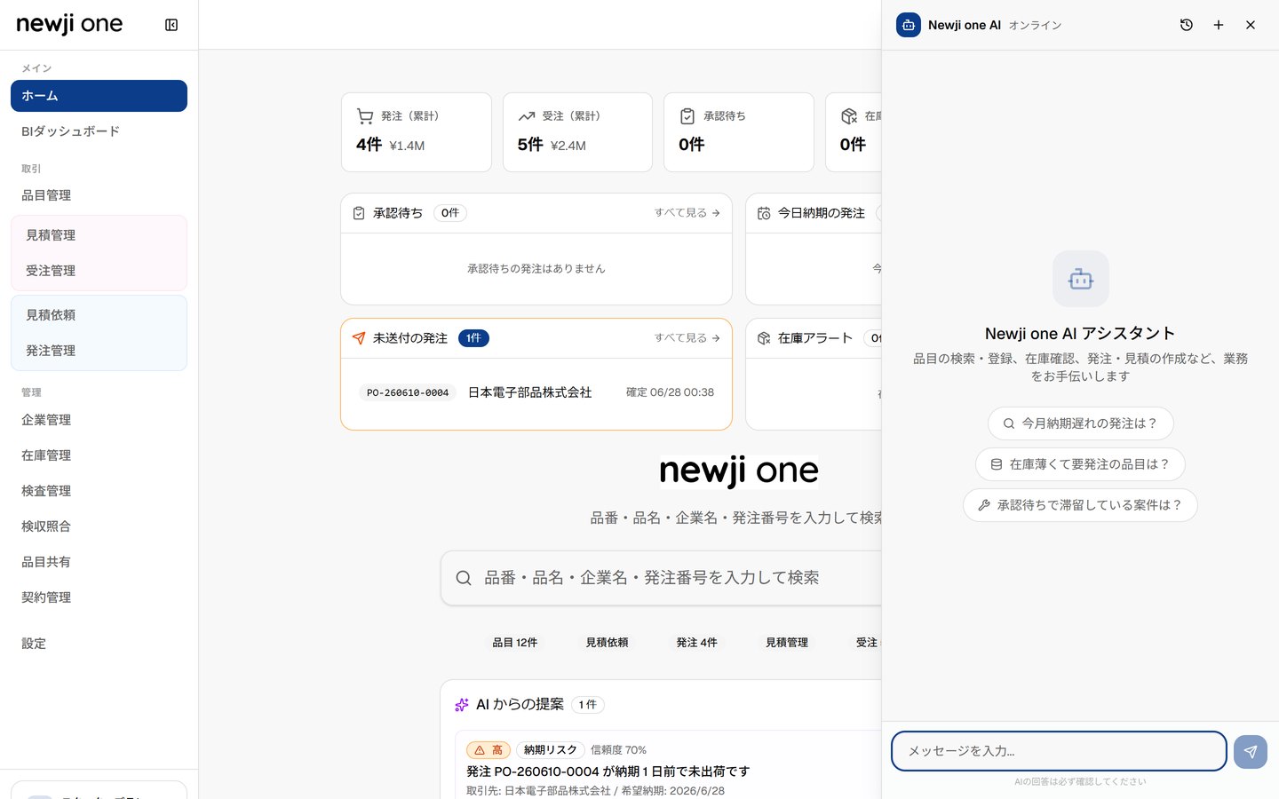The width and height of the screenshot is (1279, 799).
Task: Click the Newji one AI robot header icon
Action: click(x=909, y=25)
